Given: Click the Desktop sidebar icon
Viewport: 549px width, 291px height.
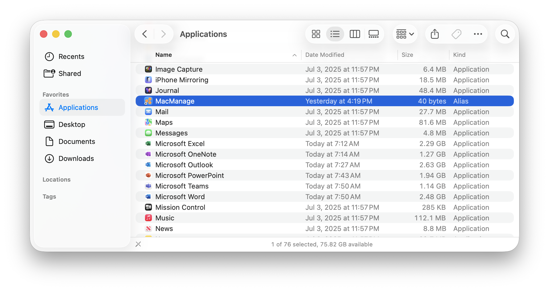Looking at the screenshot, I should coord(49,125).
